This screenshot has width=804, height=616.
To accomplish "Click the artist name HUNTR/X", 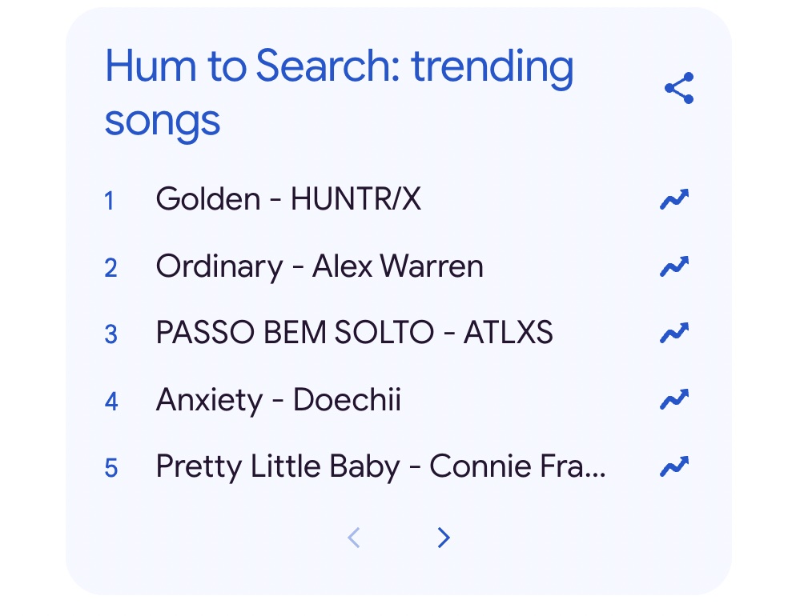I will point(356,199).
